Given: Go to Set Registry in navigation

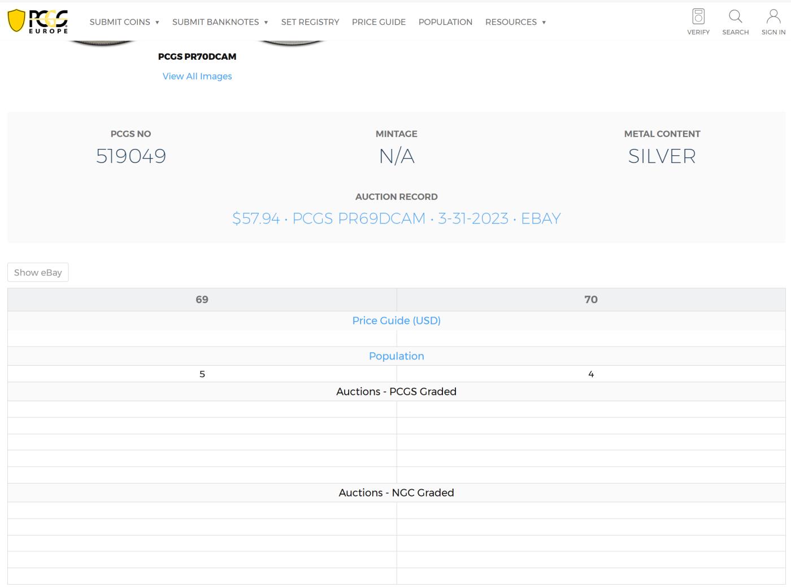Looking at the screenshot, I should [310, 22].
